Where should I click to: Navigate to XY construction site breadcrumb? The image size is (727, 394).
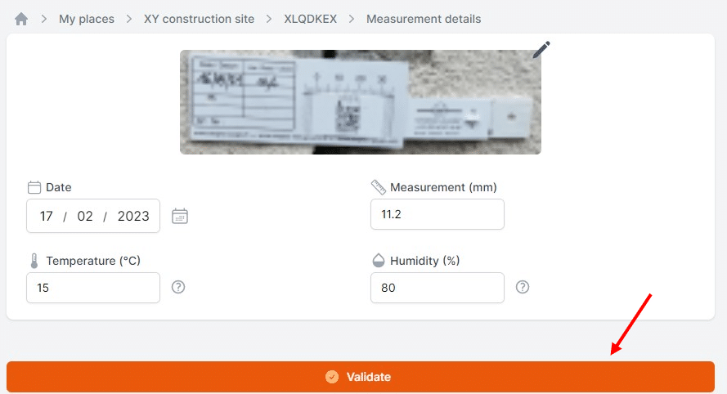[199, 19]
